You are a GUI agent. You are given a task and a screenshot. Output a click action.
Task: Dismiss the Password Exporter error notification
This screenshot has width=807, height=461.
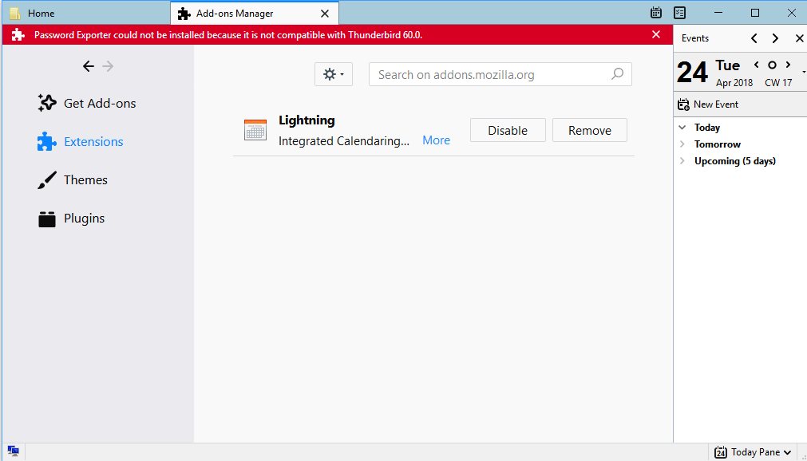point(655,34)
